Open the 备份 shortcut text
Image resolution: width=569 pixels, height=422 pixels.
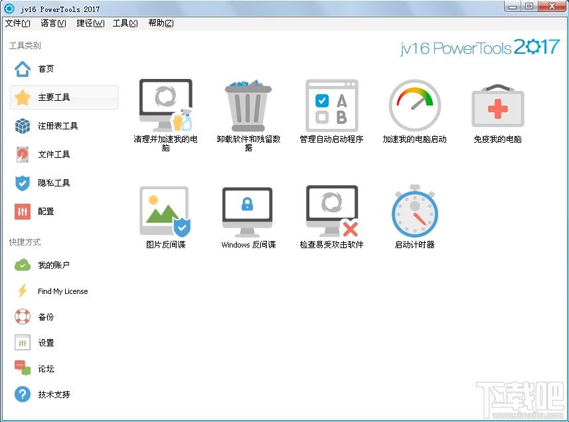click(x=46, y=317)
